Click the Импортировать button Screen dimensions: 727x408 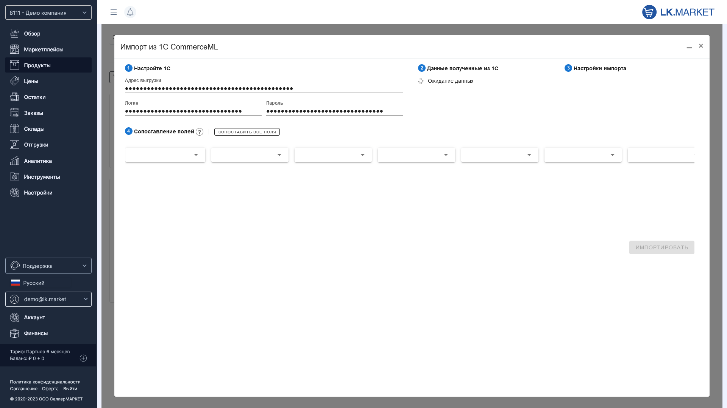click(x=661, y=247)
